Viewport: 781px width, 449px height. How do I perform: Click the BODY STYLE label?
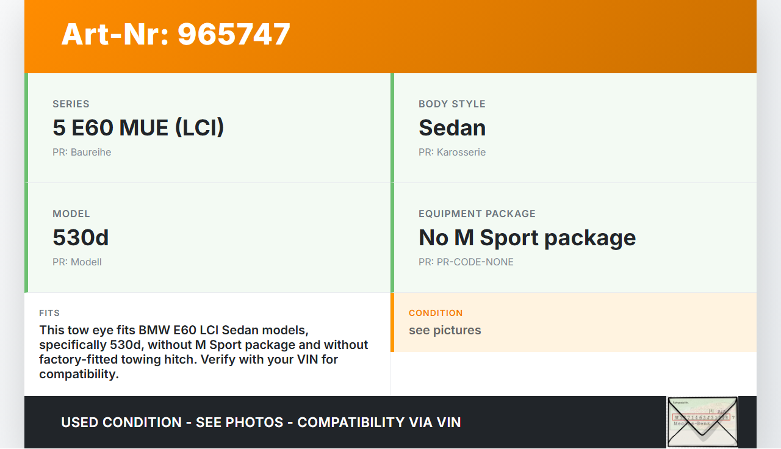pyautogui.click(x=452, y=104)
